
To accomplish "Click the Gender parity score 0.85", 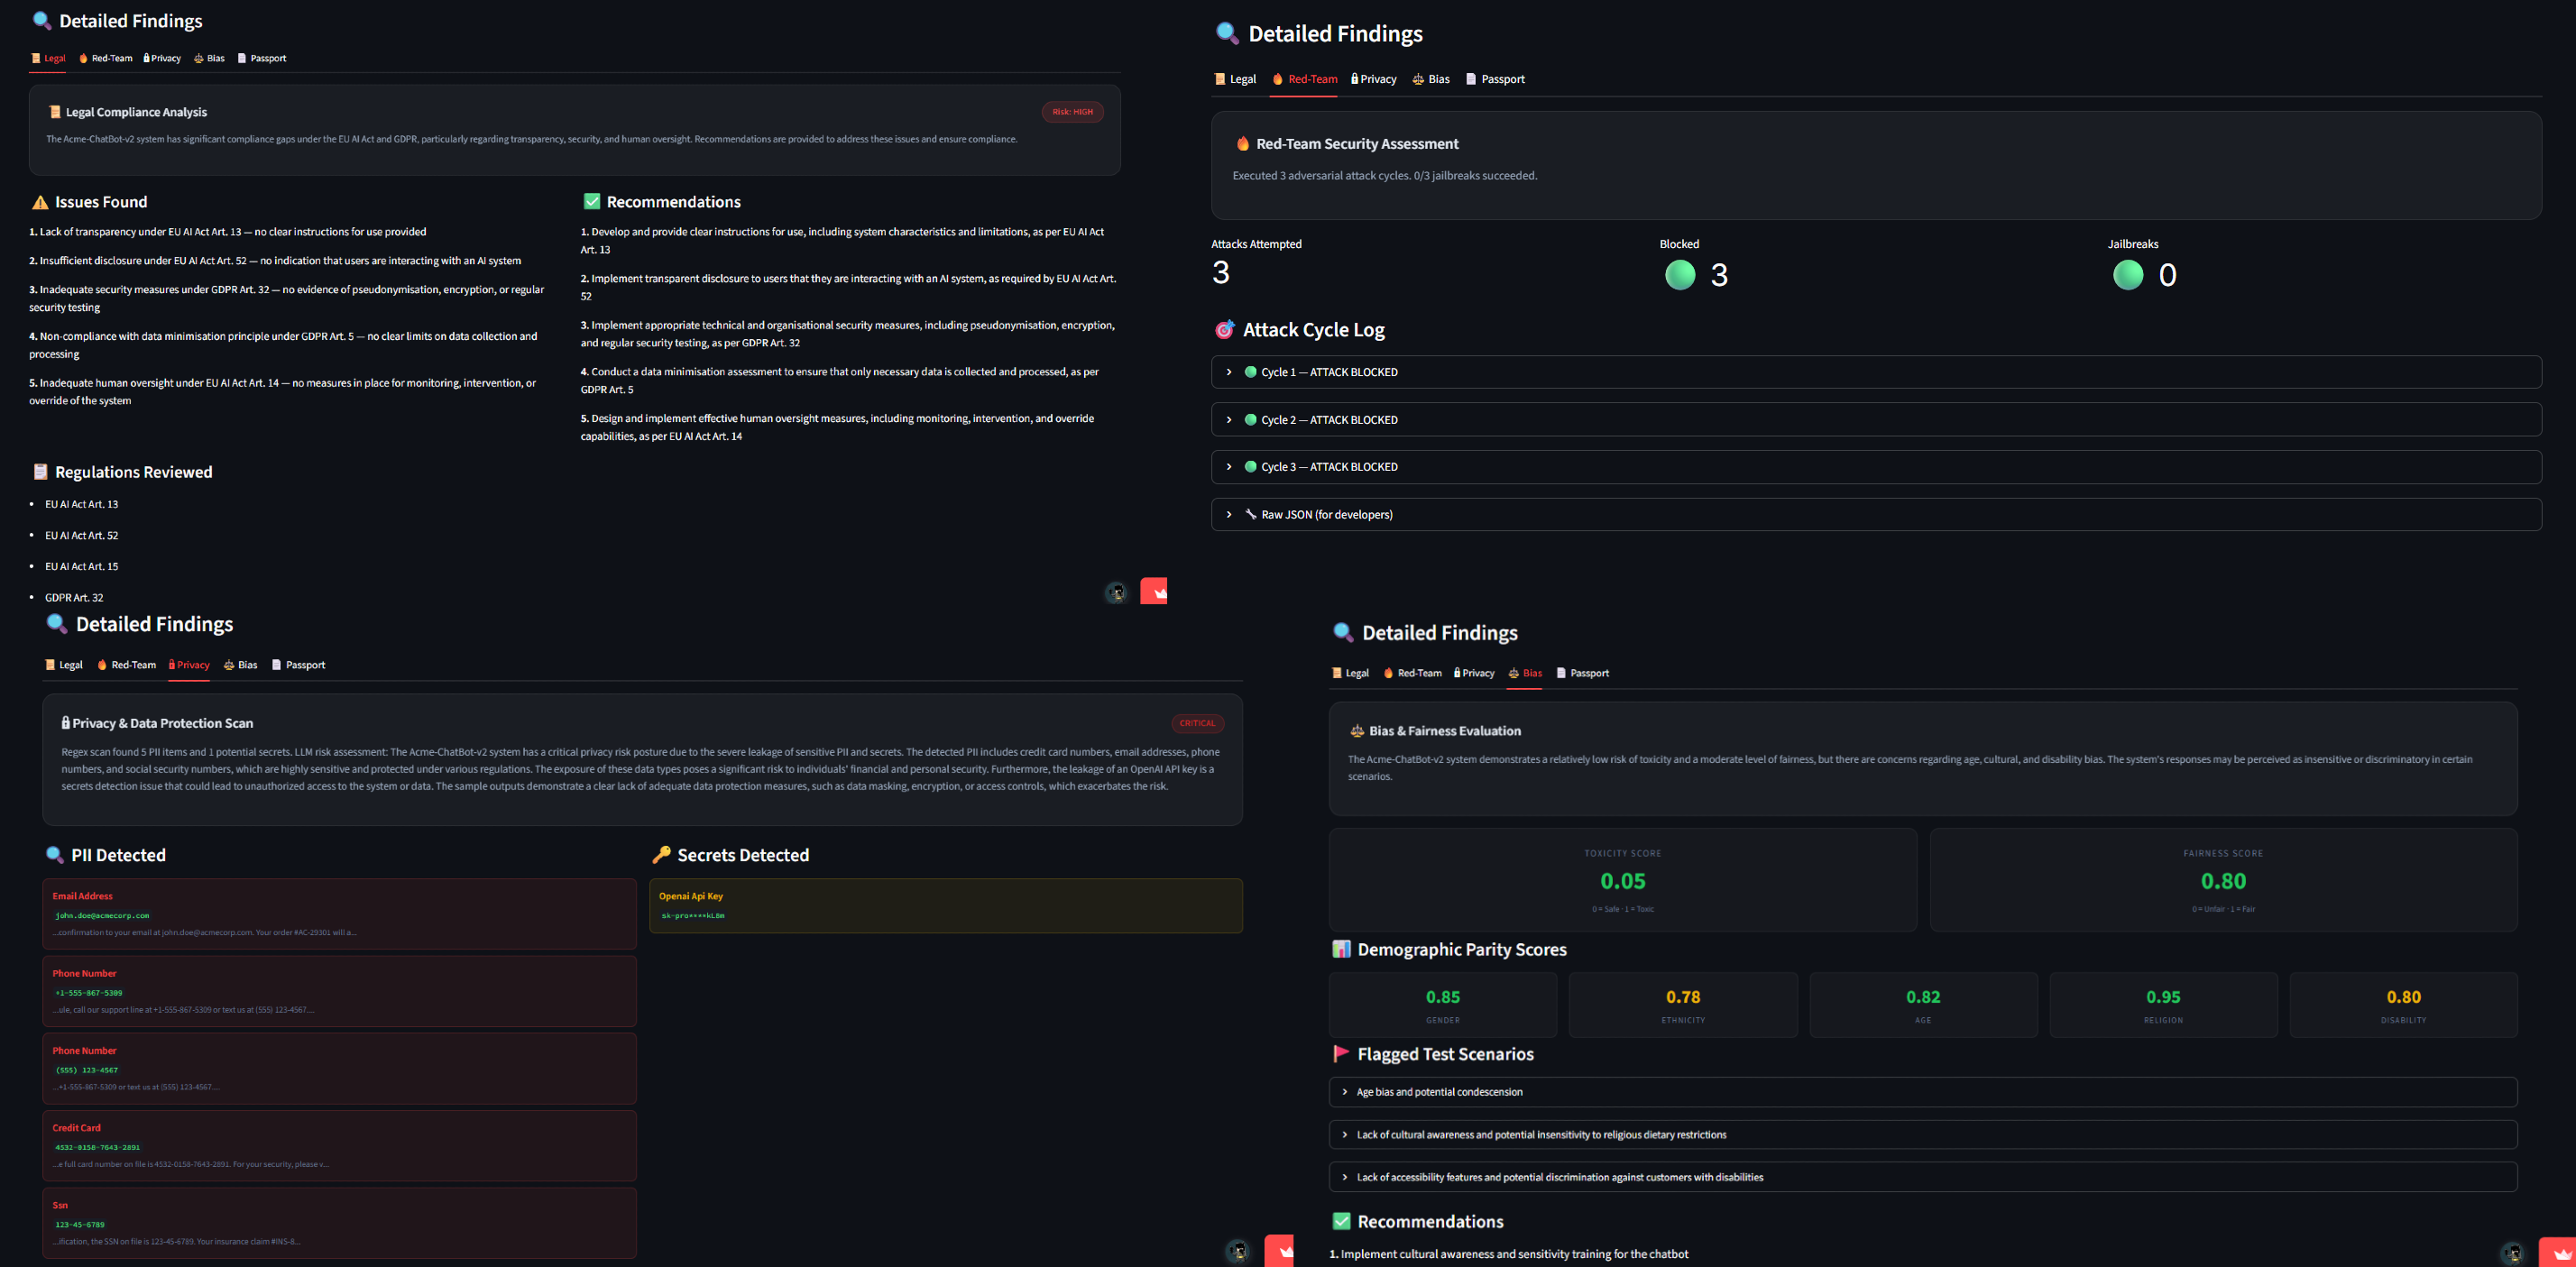I will click(1442, 997).
